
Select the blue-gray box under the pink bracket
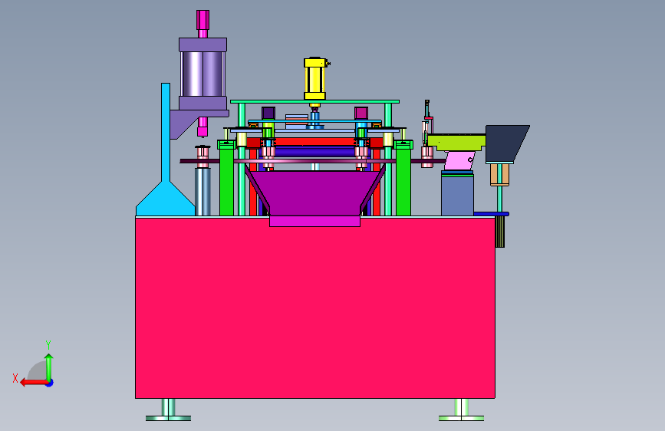457,195
